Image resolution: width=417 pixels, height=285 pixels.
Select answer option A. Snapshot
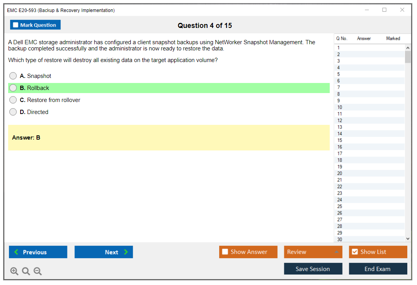[x=13, y=76]
